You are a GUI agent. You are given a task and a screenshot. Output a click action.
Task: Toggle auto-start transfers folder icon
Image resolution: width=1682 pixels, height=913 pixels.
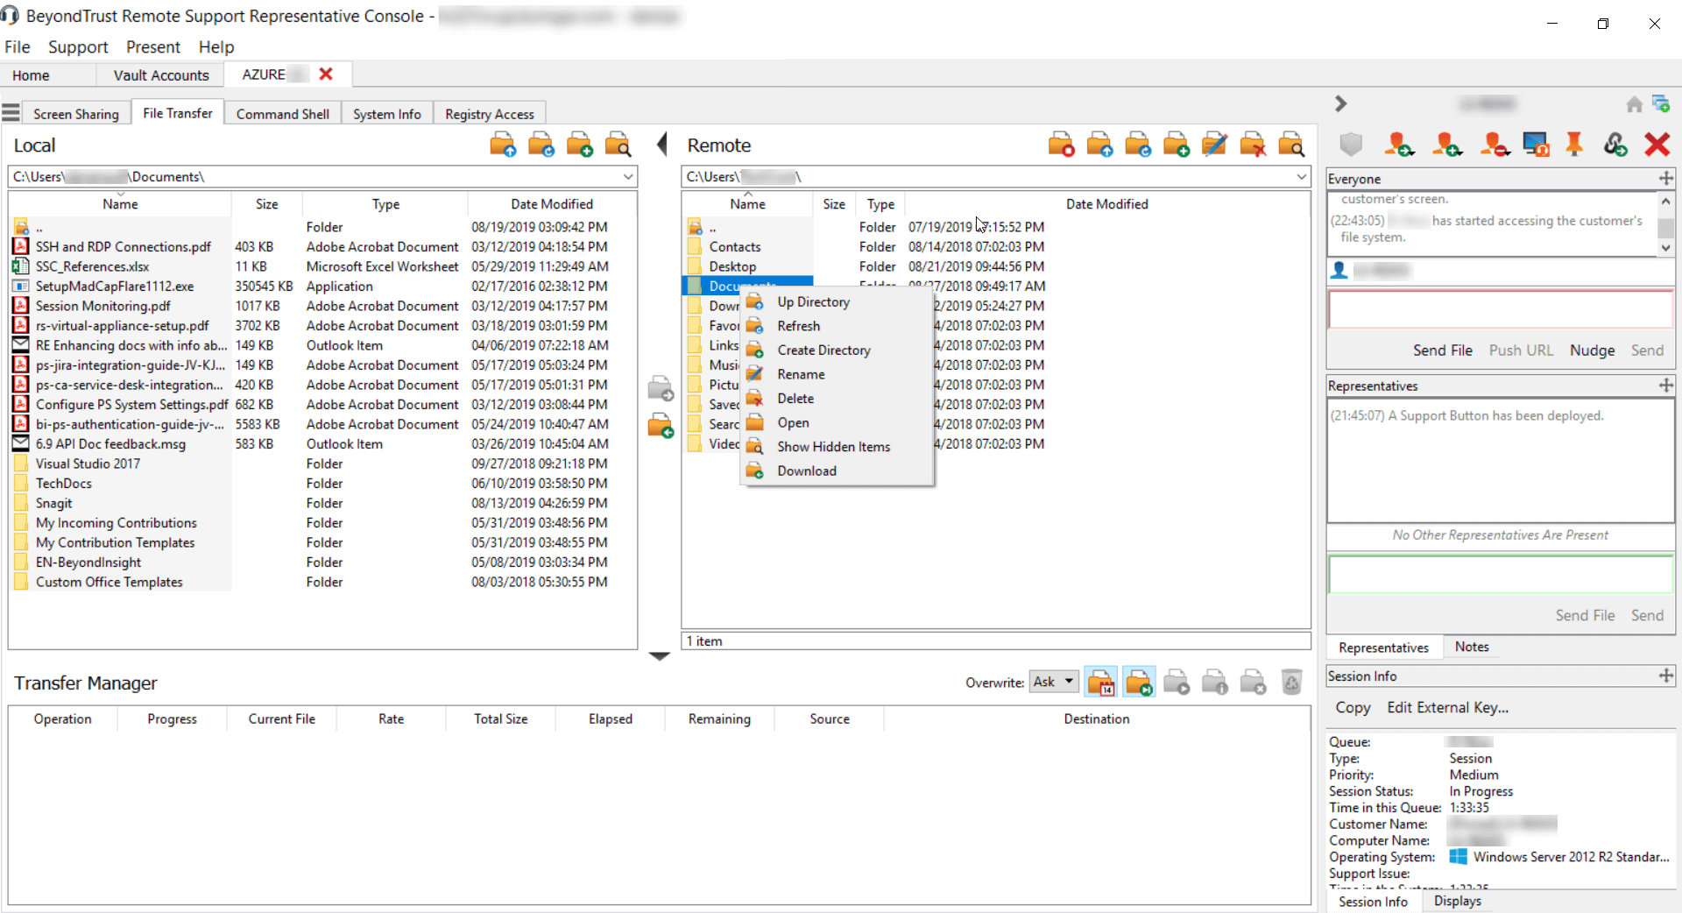click(1139, 683)
